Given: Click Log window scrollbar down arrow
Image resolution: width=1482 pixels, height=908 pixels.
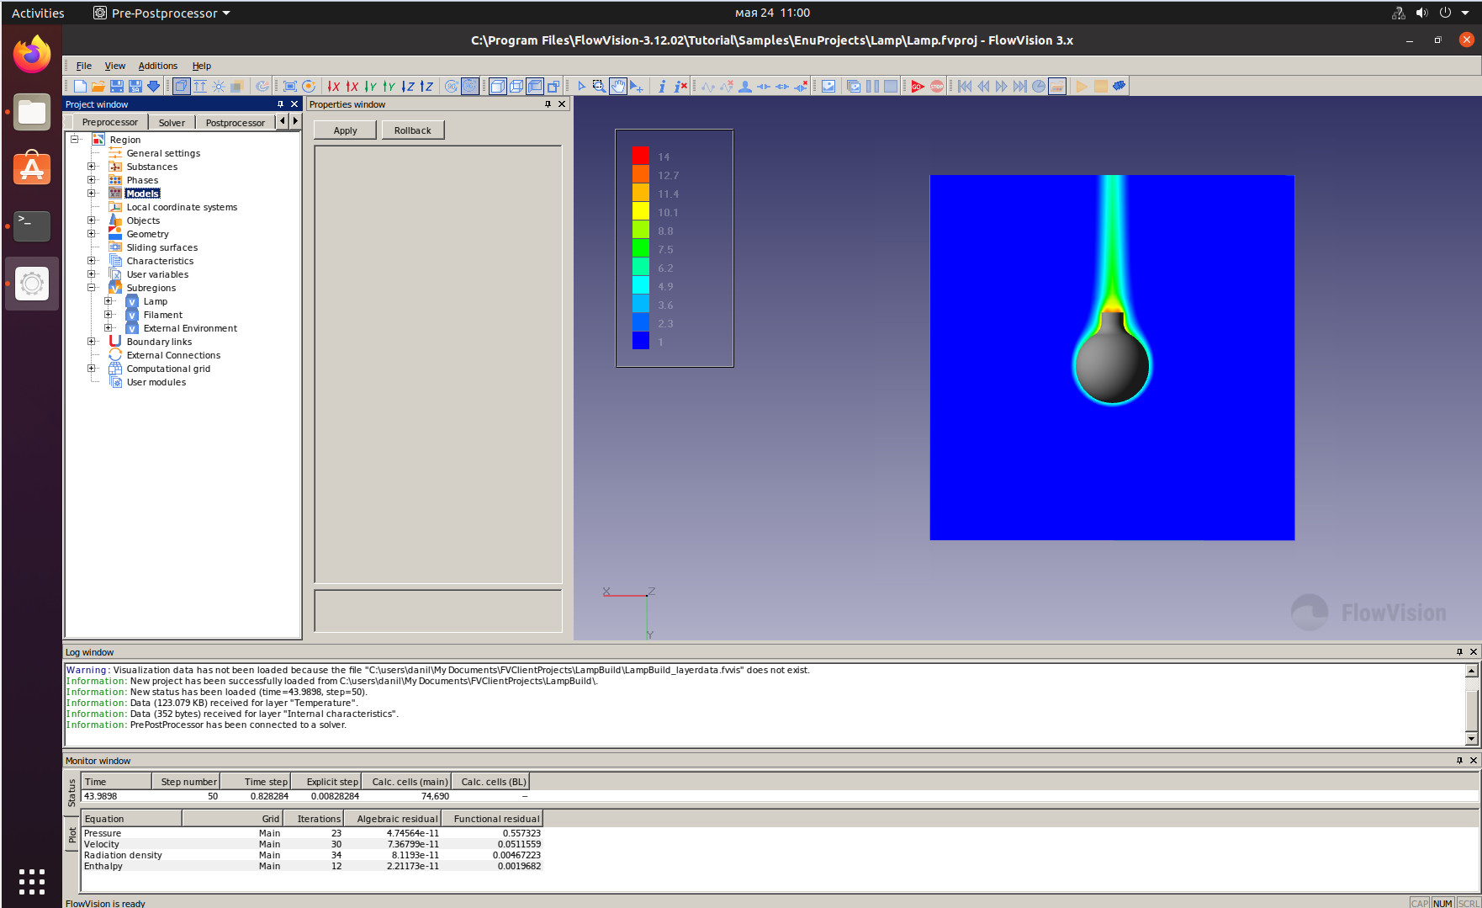Looking at the screenshot, I should (x=1471, y=739).
